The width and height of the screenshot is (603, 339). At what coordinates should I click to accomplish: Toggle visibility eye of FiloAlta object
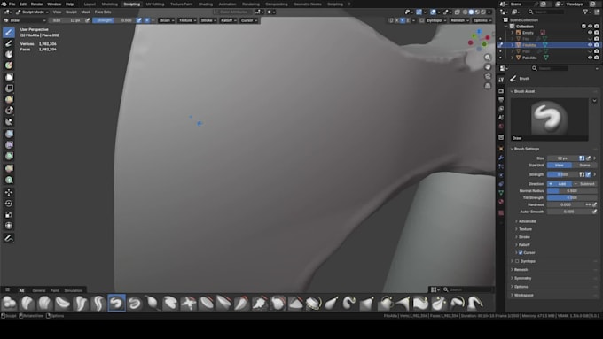pyautogui.click(x=590, y=45)
